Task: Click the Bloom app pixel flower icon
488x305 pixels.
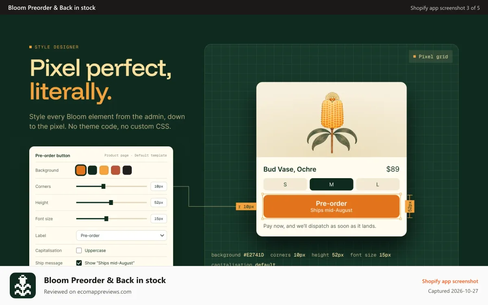Action: pos(23,285)
